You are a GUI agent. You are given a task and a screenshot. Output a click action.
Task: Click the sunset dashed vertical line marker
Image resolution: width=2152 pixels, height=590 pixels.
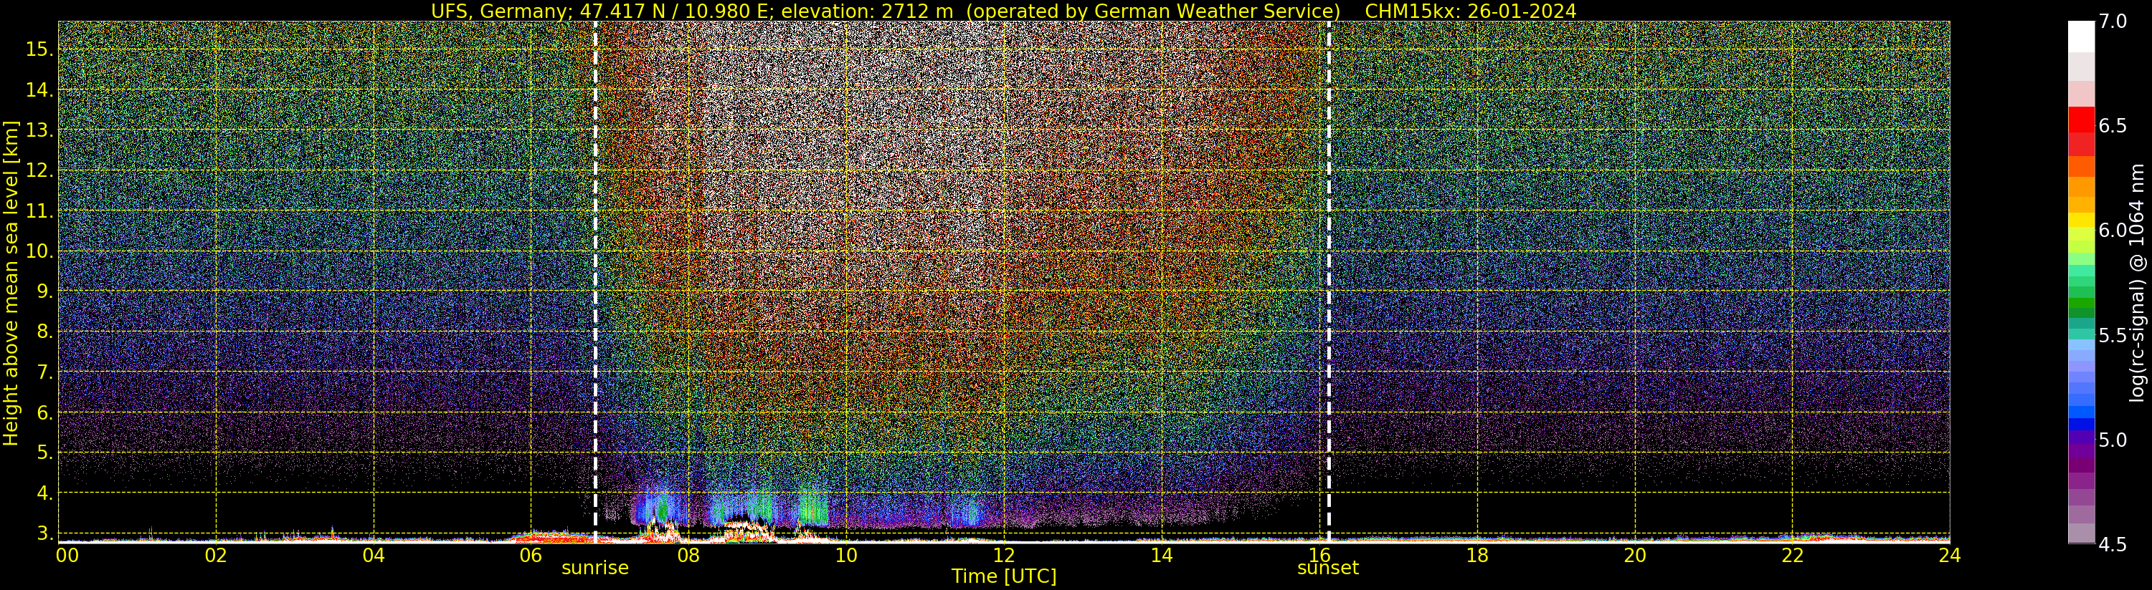pyautogui.click(x=1328, y=282)
